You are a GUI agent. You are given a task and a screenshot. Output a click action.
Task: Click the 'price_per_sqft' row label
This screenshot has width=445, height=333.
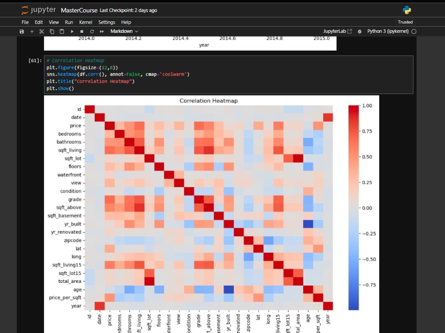point(65,297)
